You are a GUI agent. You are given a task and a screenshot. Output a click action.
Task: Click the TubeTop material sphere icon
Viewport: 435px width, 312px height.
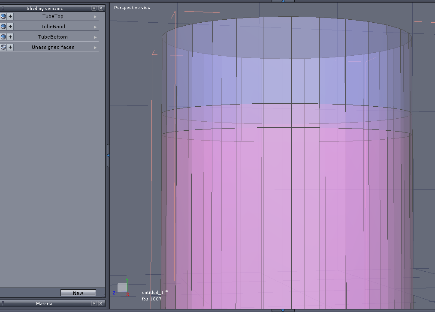point(3,16)
